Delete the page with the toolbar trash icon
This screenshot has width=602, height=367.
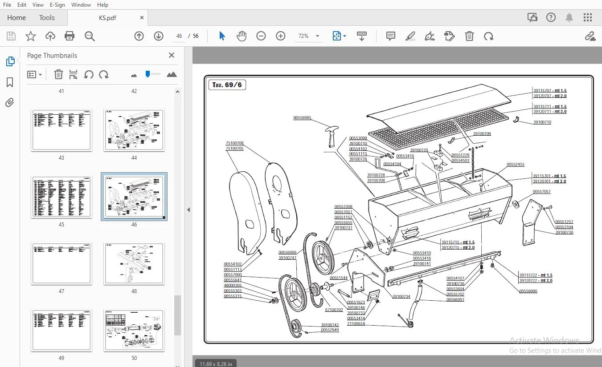(x=469, y=36)
